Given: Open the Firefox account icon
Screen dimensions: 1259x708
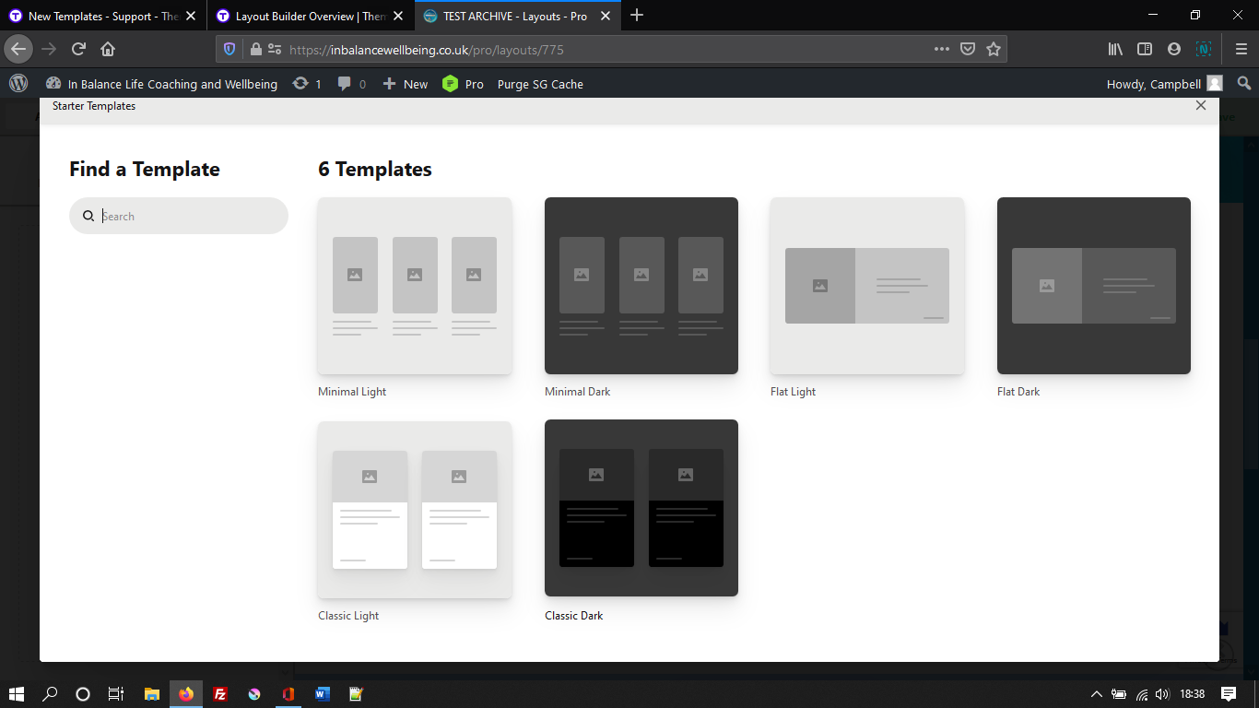Looking at the screenshot, I should (1174, 49).
